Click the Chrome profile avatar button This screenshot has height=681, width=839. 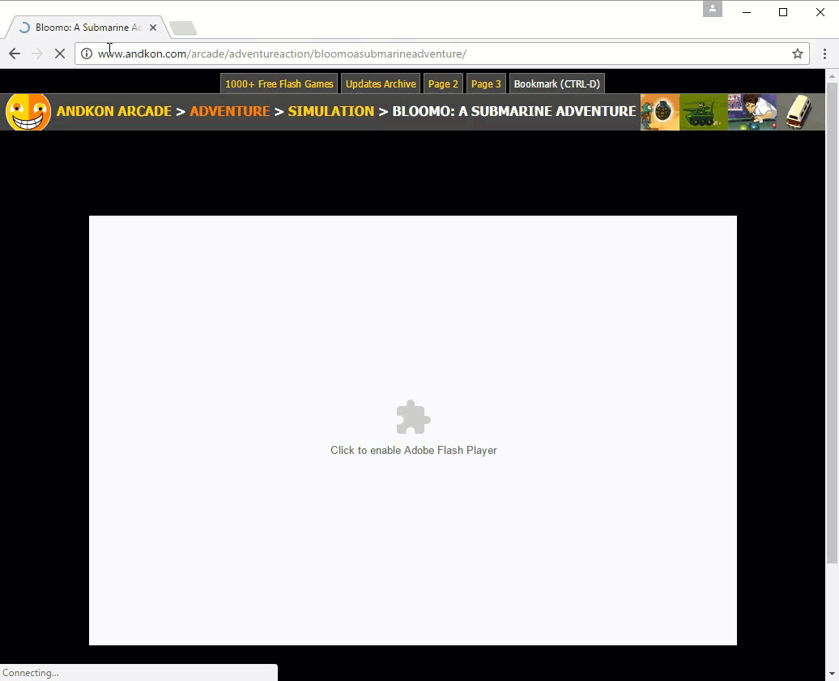[x=713, y=9]
